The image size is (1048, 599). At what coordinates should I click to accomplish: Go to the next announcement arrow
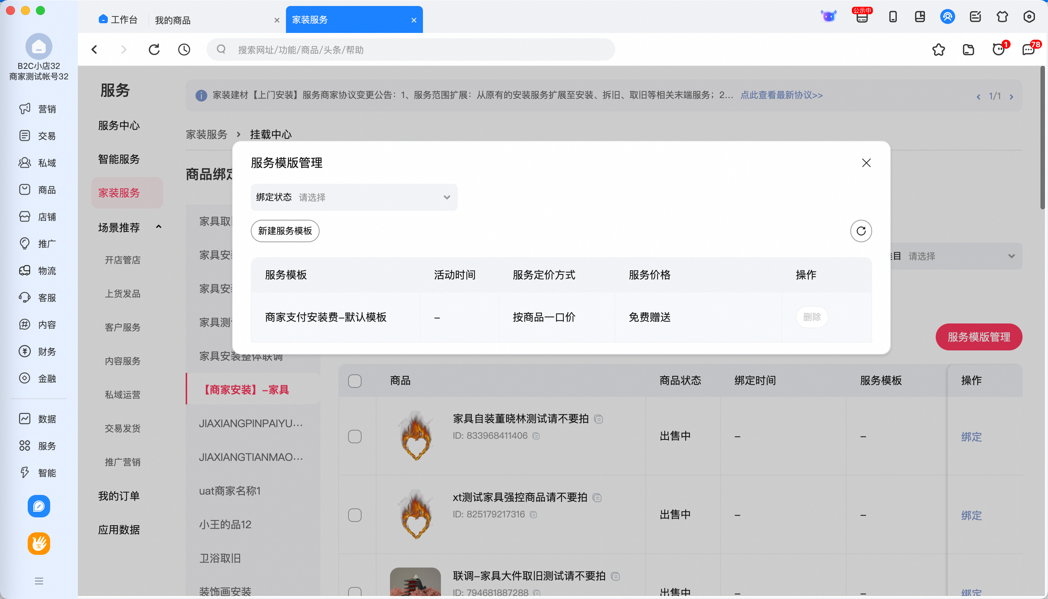pyautogui.click(x=1011, y=97)
